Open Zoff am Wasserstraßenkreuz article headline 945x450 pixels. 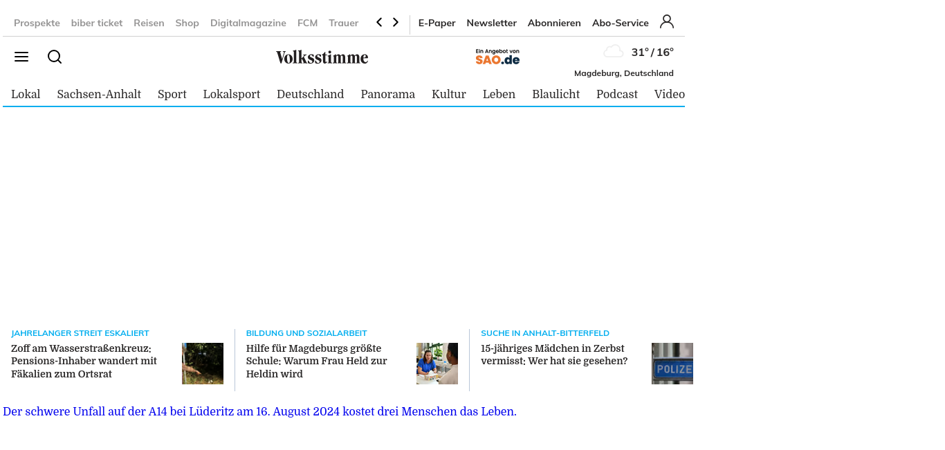(x=84, y=362)
